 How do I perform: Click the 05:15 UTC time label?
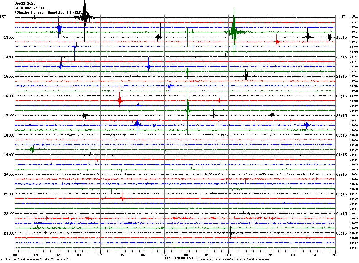point(341,233)
